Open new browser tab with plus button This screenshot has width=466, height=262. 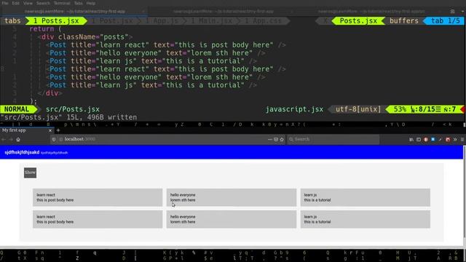[58, 130]
